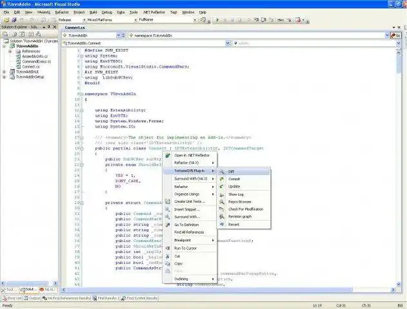
Task: Choose Run To Cursor context entry
Action: [190, 248]
